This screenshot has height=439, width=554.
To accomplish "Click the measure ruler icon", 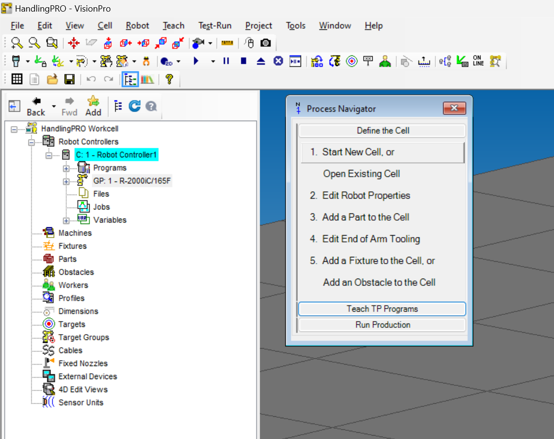I will pos(227,43).
